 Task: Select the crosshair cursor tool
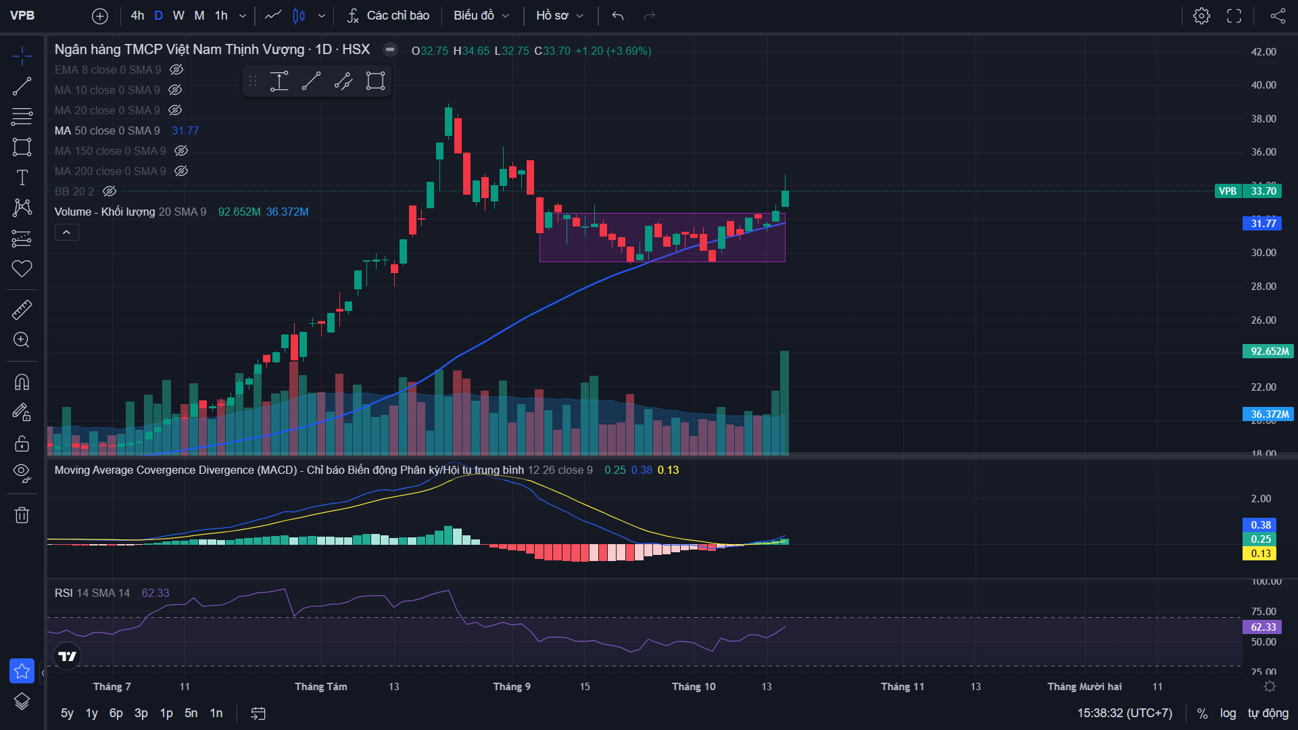(22, 56)
